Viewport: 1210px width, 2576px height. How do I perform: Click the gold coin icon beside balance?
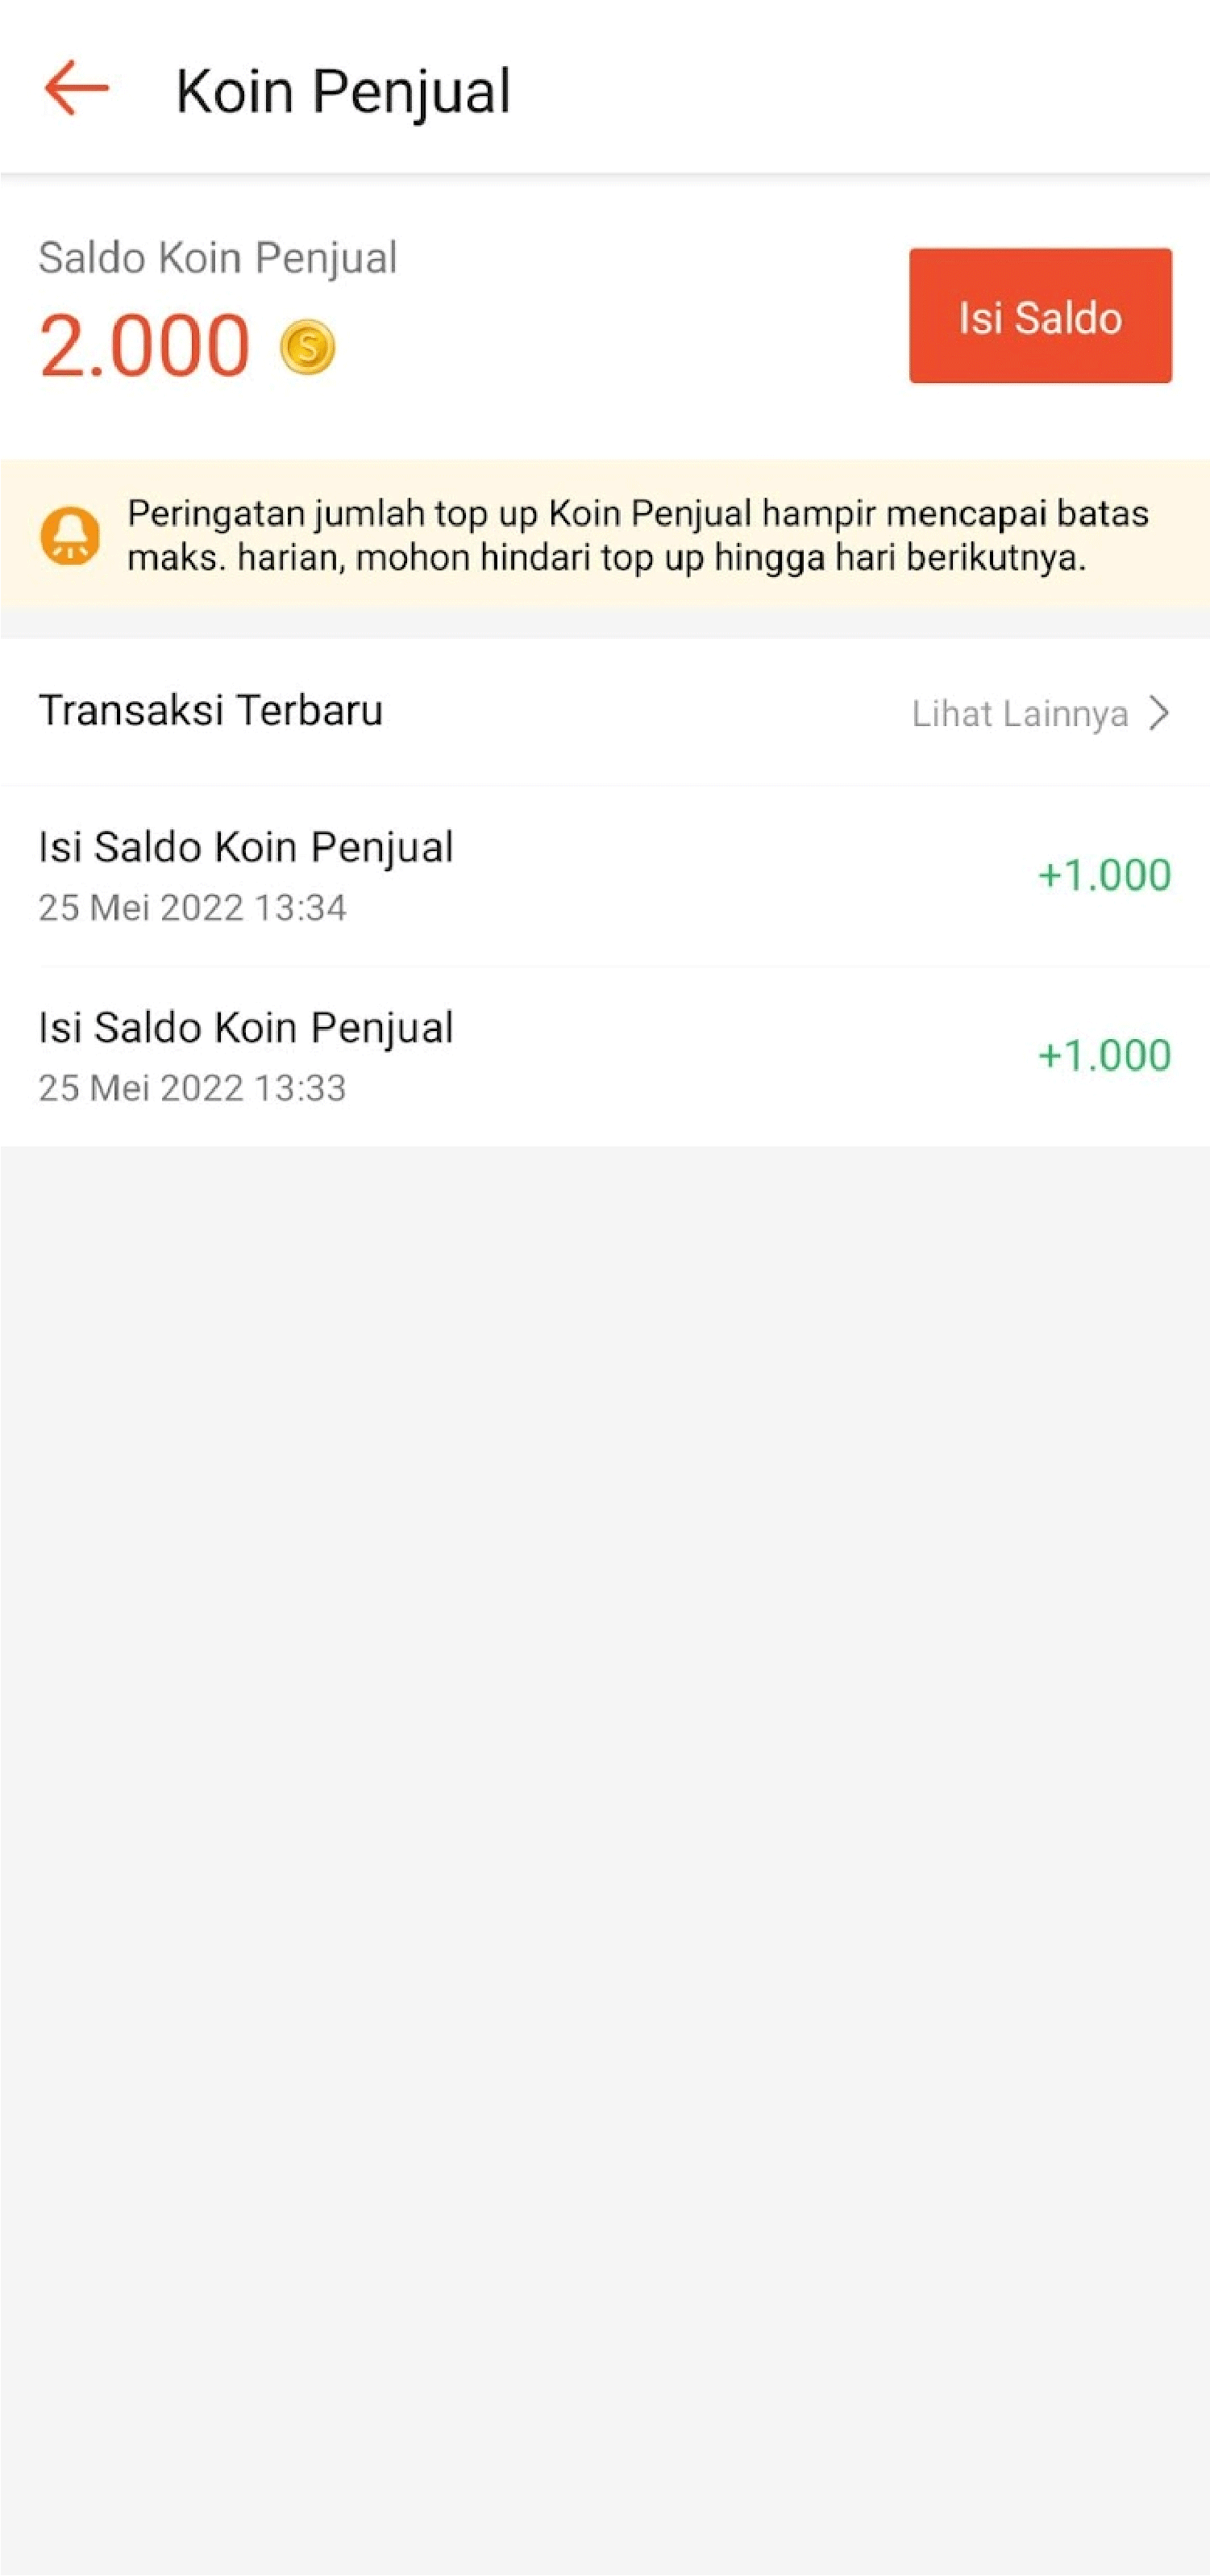point(308,347)
